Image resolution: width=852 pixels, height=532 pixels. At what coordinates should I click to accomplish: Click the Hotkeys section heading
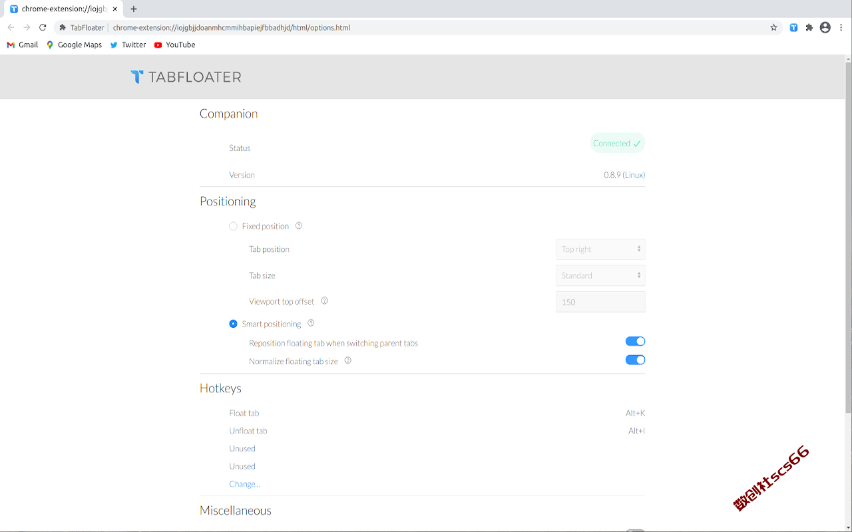pyautogui.click(x=220, y=388)
